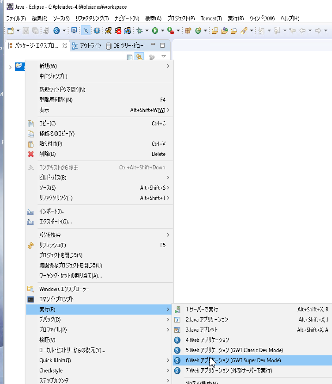Click the Stop Tomcat icon with red X
Viewport: 332px width, 384px height.
118,31
